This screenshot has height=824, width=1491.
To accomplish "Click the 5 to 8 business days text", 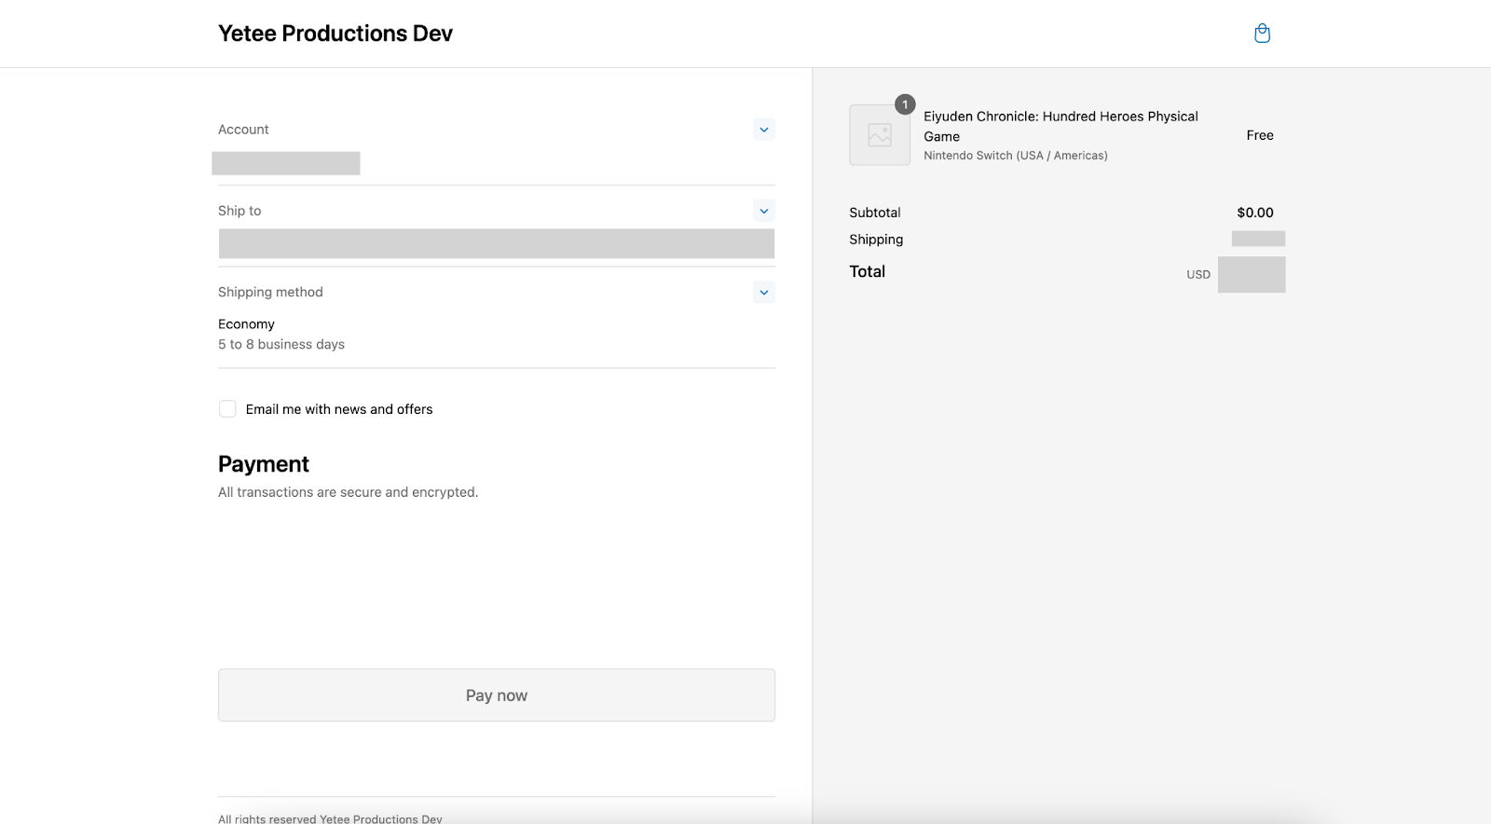I will click(281, 344).
